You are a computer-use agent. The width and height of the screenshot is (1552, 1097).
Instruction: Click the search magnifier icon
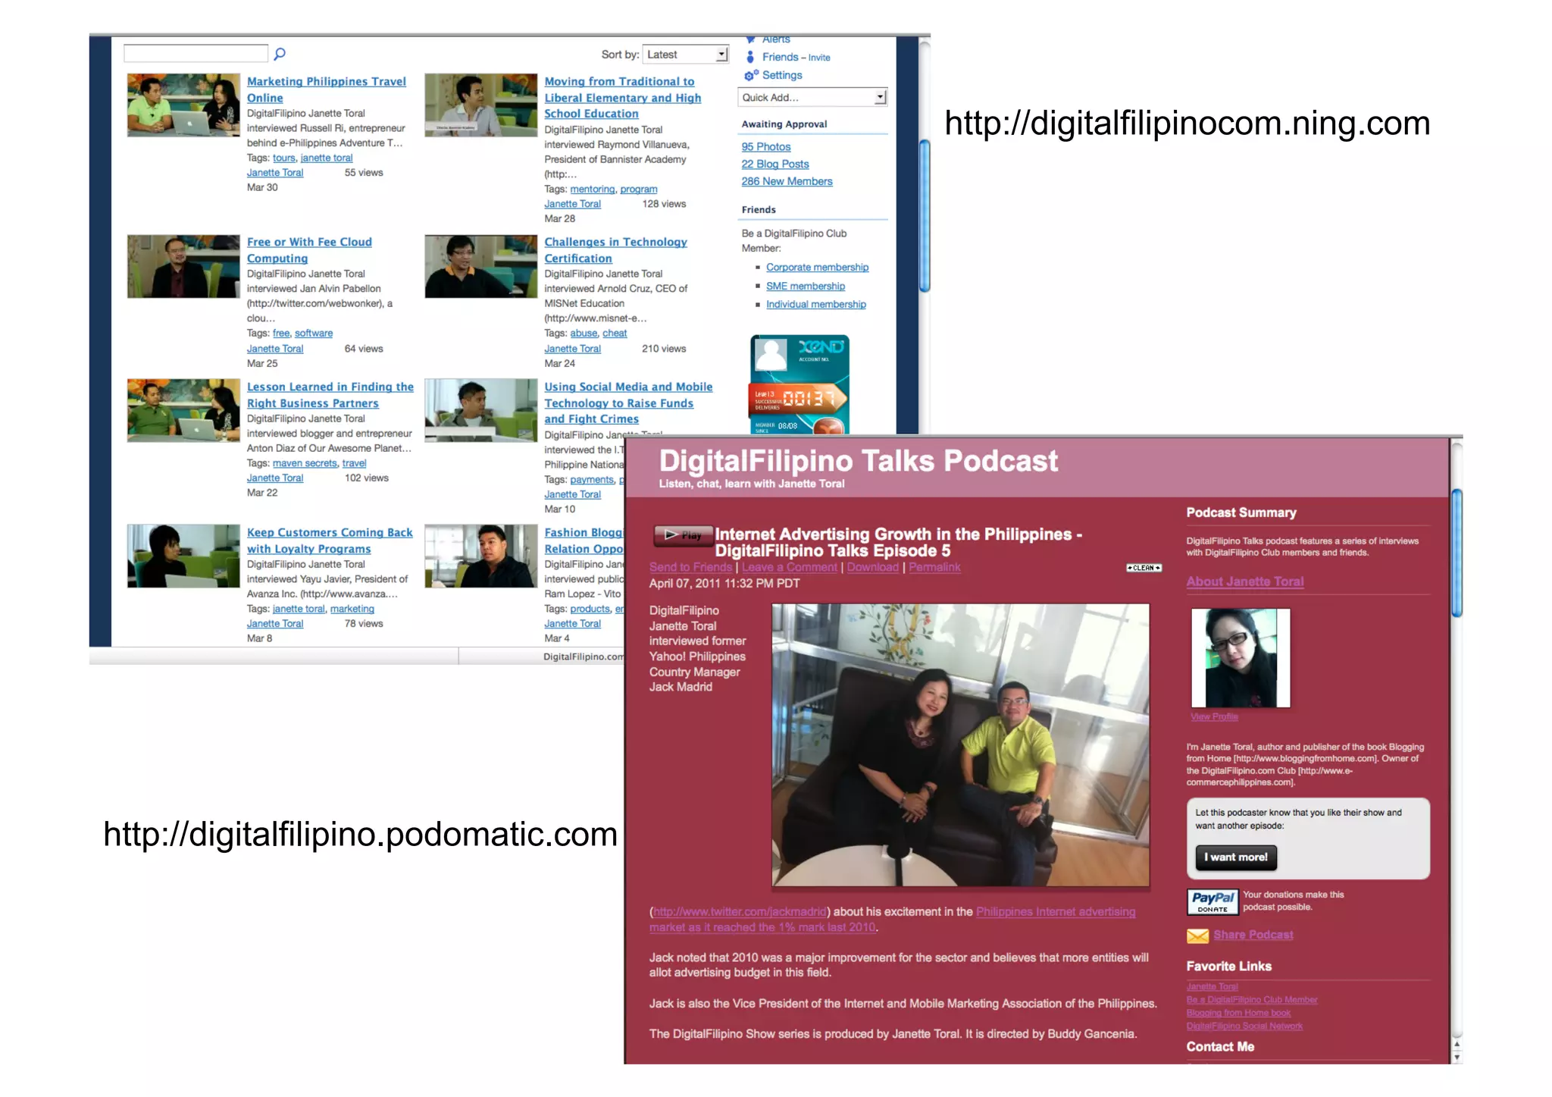[x=280, y=54]
